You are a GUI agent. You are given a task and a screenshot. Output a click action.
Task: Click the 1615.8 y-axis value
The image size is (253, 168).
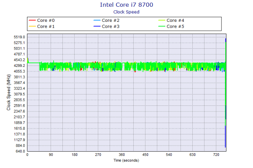point(19,129)
